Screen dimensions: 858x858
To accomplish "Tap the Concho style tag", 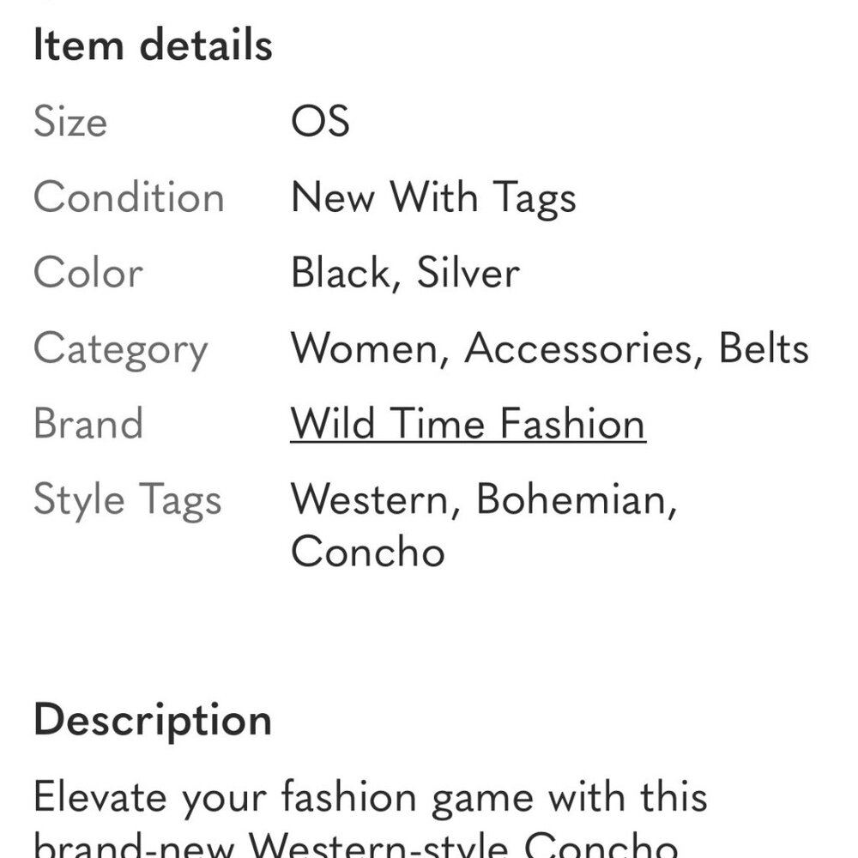I will (x=367, y=551).
